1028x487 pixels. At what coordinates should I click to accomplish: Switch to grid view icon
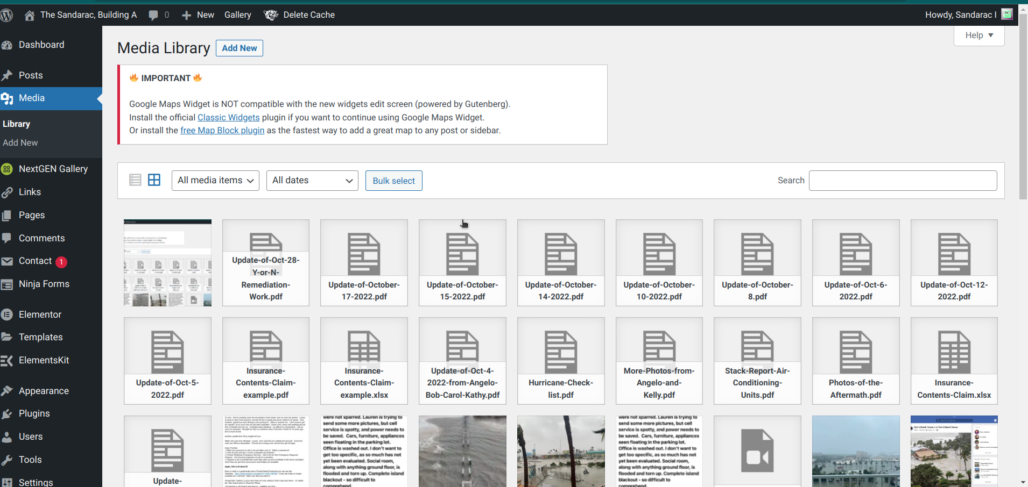tap(154, 180)
